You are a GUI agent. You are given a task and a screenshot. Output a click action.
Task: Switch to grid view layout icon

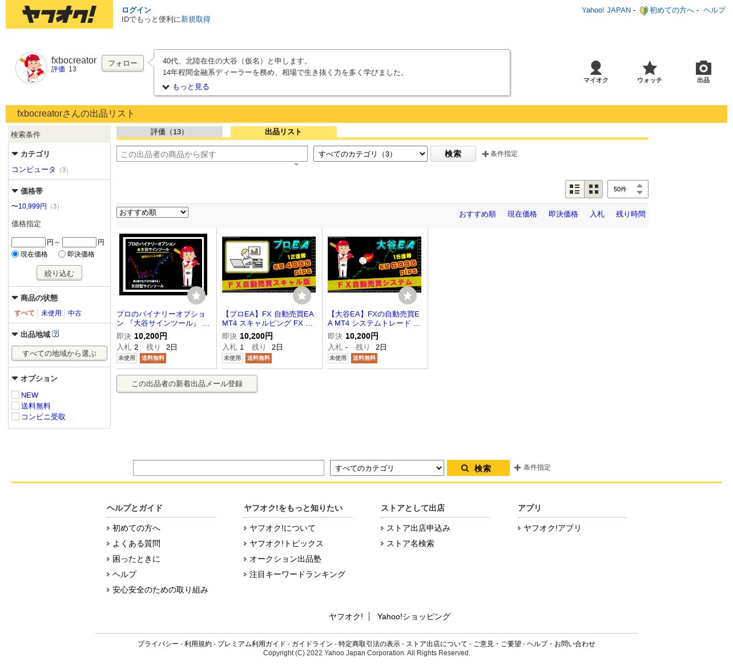(x=594, y=189)
